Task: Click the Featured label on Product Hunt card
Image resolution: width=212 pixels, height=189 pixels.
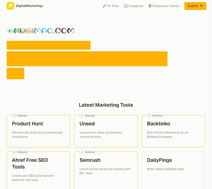Action: pos(22,116)
